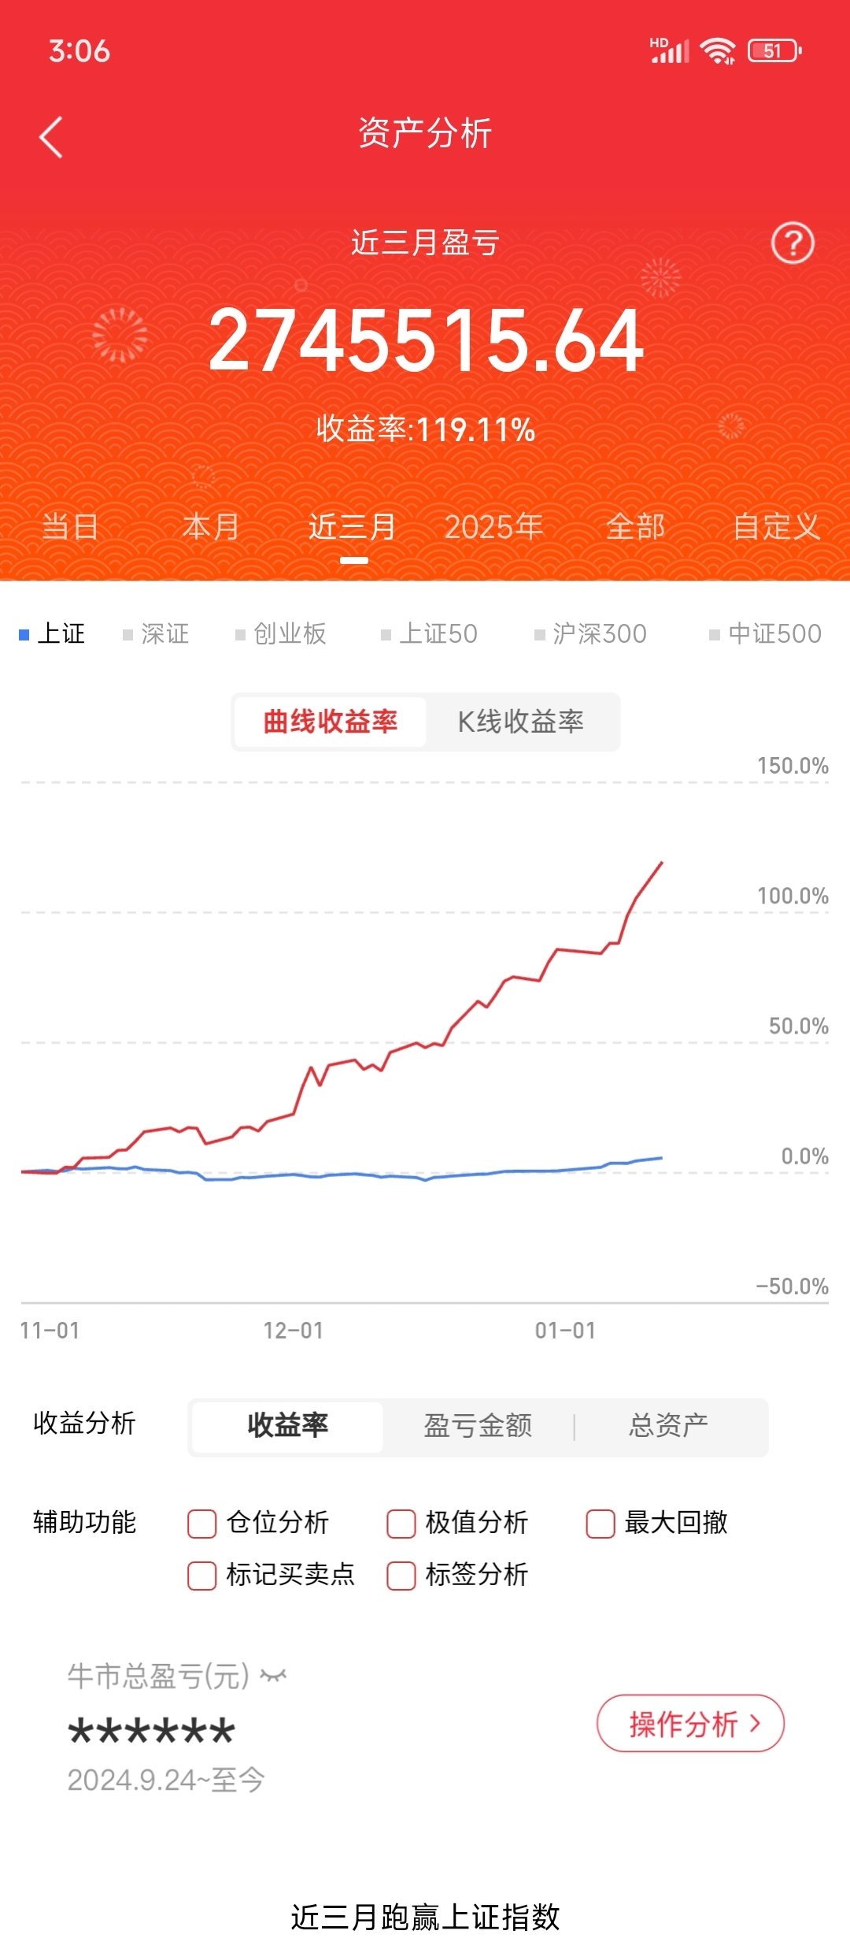Screen dimensions: 850x1938
Task: Check the 极值分析 checkbox
Action: coord(401,1523)
